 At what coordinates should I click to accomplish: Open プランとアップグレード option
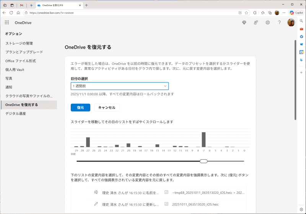pos(24,52)
